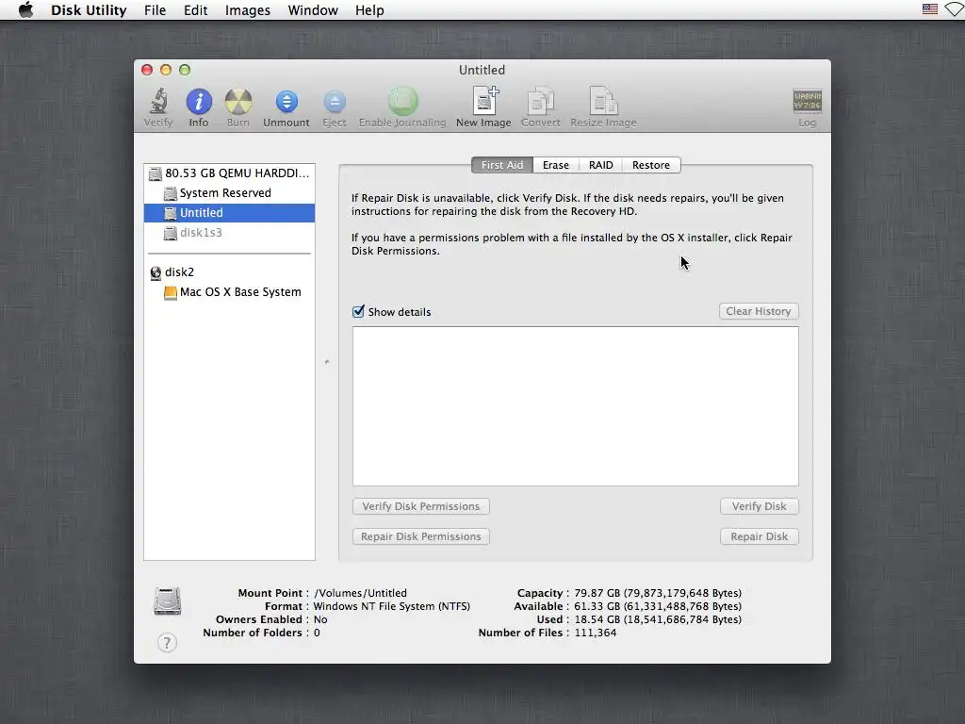Open the File menu
Viewport: 965px width, 724px height.
click(x=155, y=10)
